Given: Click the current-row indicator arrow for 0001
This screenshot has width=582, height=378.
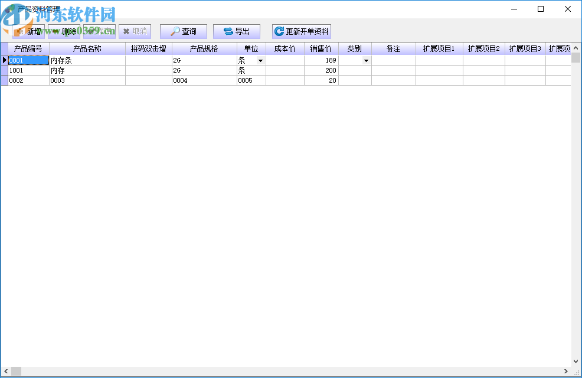Looking at the screenshot, I should (x=5, y=60).
